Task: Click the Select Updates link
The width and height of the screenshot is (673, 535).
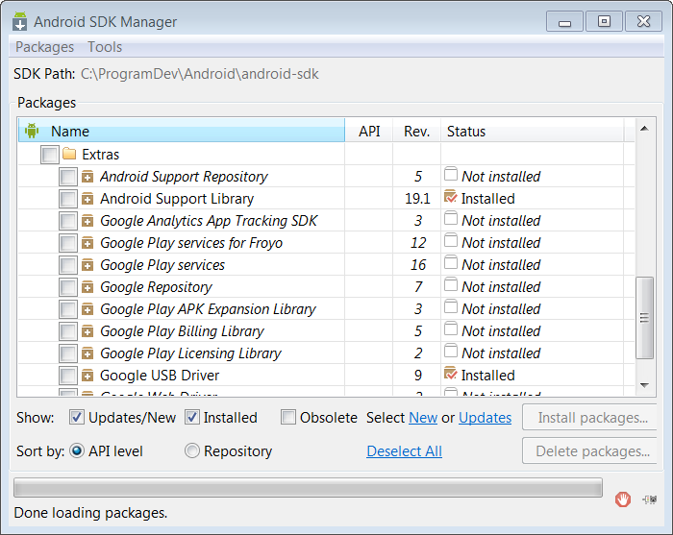Action: (485, 418)
